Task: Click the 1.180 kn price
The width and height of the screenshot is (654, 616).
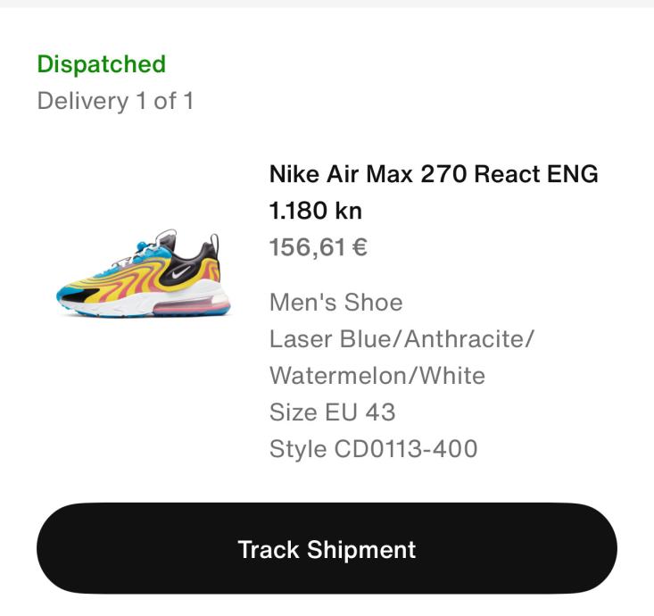Action: point(315,211)
